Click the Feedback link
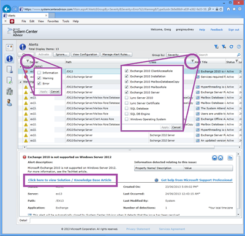Viewport: 245px width, 236px height. click(x=217, y=30)
